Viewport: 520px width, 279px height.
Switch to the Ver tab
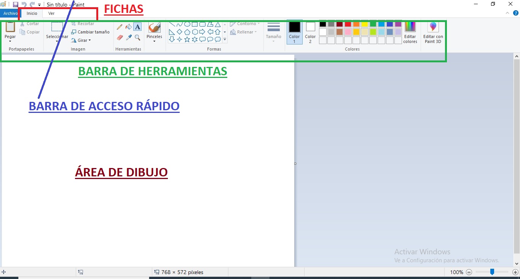51,13
